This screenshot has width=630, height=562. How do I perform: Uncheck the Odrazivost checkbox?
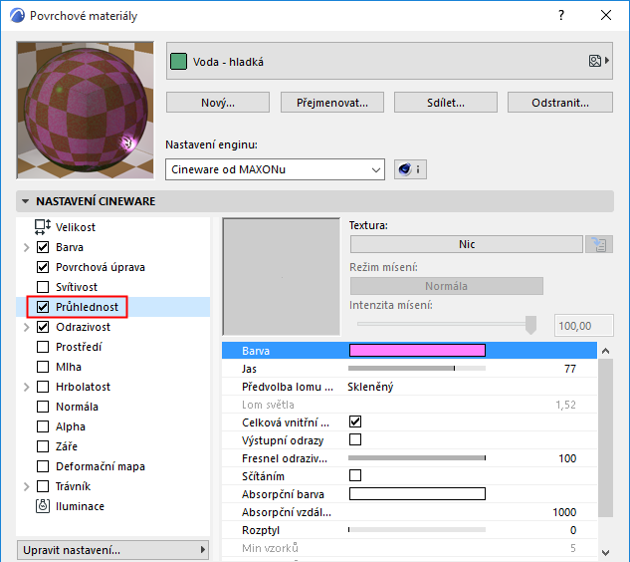[x=43, y=327]
